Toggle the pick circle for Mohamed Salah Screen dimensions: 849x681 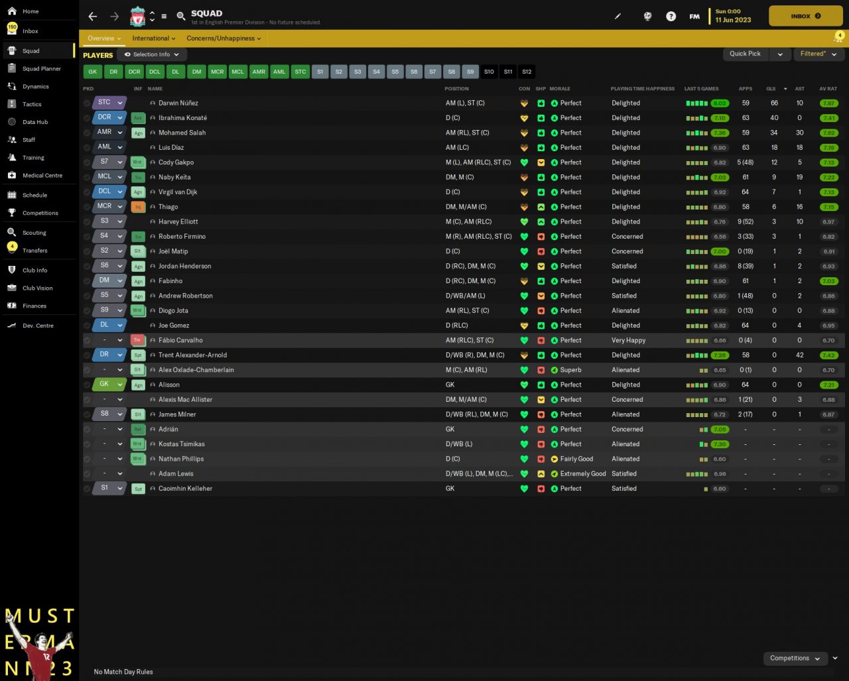pyautogui.click(x=87, y=133)
